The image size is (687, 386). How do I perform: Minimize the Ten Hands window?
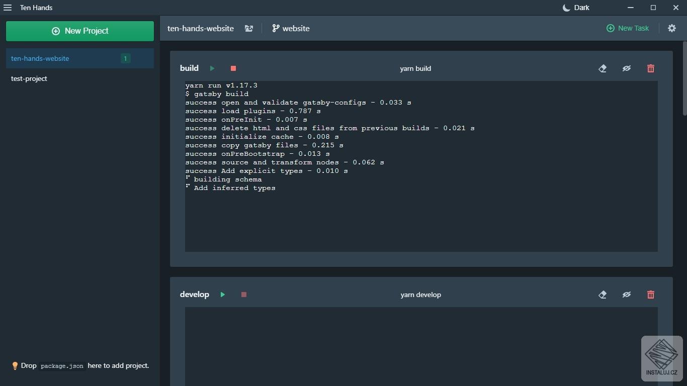point(631,8)
